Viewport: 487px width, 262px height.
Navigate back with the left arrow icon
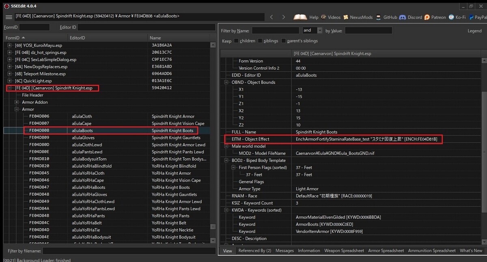pyautogui.click(x=272, y=17)
